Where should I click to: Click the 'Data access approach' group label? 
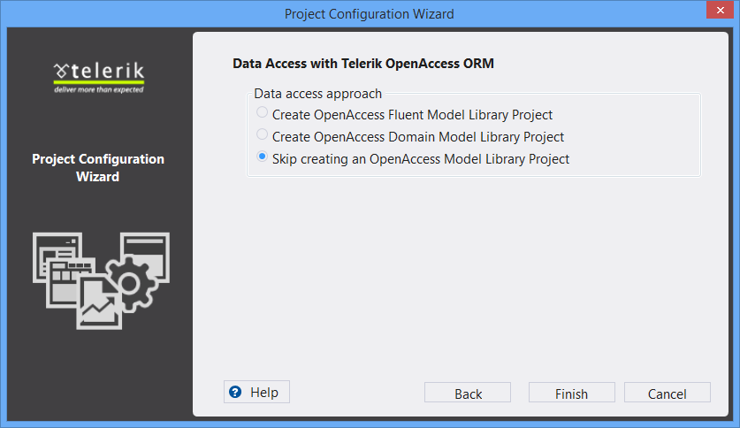pyautogui.click(x=317, y=94)
